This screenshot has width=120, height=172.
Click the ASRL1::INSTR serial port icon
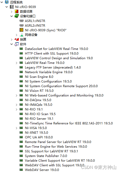point(21,21)
